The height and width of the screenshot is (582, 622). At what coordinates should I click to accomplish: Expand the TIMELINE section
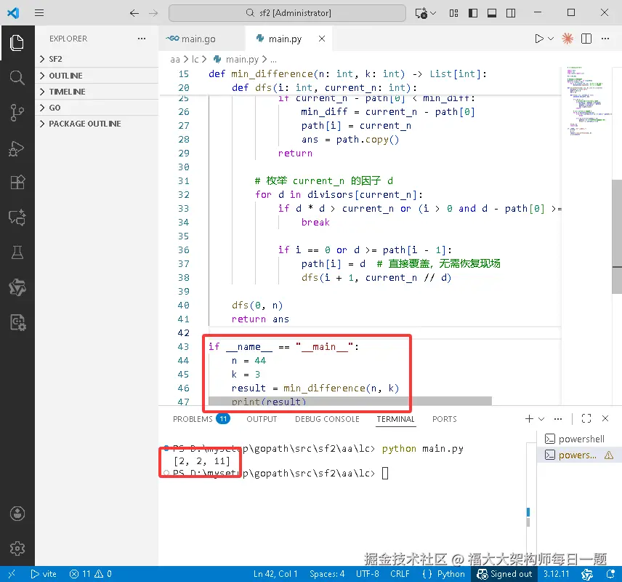point(97,92)
